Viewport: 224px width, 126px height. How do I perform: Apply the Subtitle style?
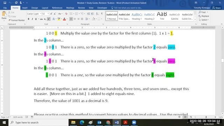coord(174,16)
